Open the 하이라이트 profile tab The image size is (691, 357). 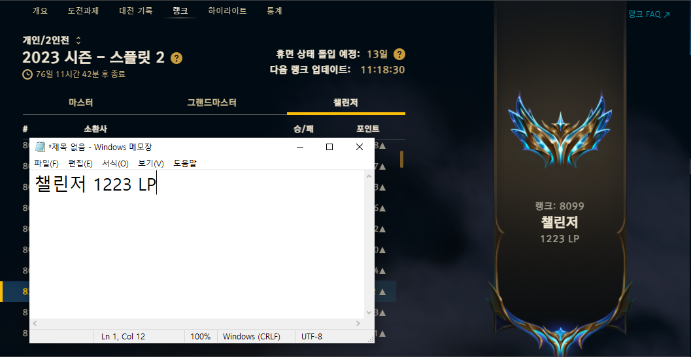click(x=228, y=11)
